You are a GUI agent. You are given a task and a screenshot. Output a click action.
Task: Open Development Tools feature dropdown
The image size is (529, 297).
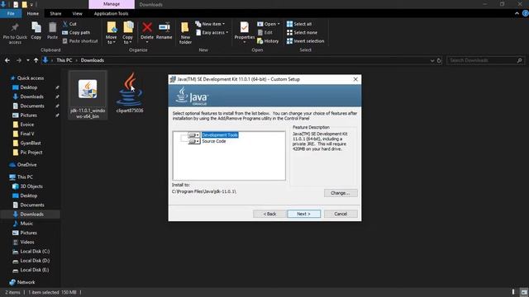(x=194, y=135)
